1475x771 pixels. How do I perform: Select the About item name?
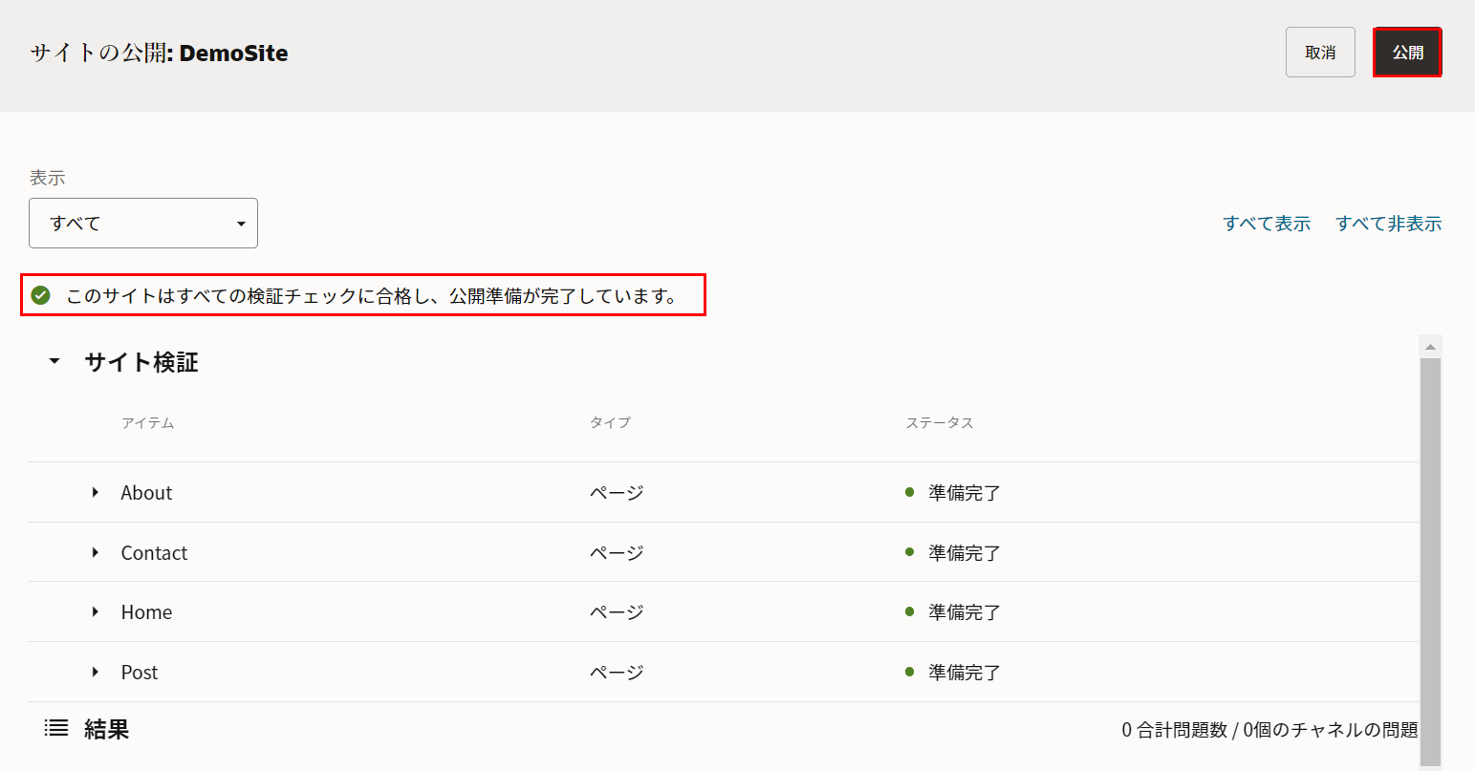(x=146, y=493)
